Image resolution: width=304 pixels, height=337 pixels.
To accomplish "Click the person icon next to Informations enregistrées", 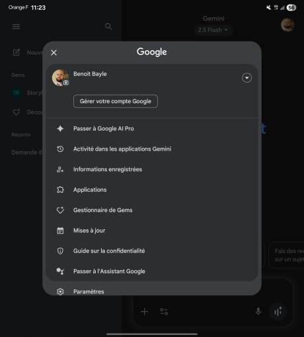I will [60, 169].
